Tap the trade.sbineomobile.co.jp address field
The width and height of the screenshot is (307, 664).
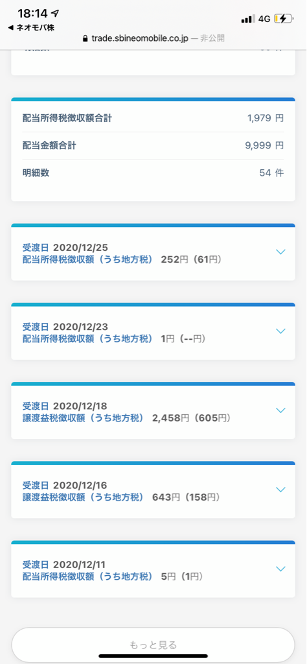[x=154, y=38]
